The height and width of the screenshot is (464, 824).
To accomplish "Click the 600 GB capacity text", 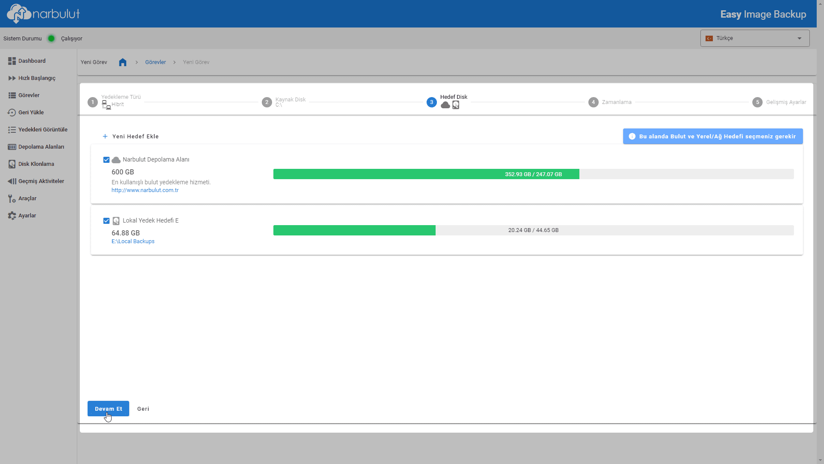I will click(x=123, y=172).
